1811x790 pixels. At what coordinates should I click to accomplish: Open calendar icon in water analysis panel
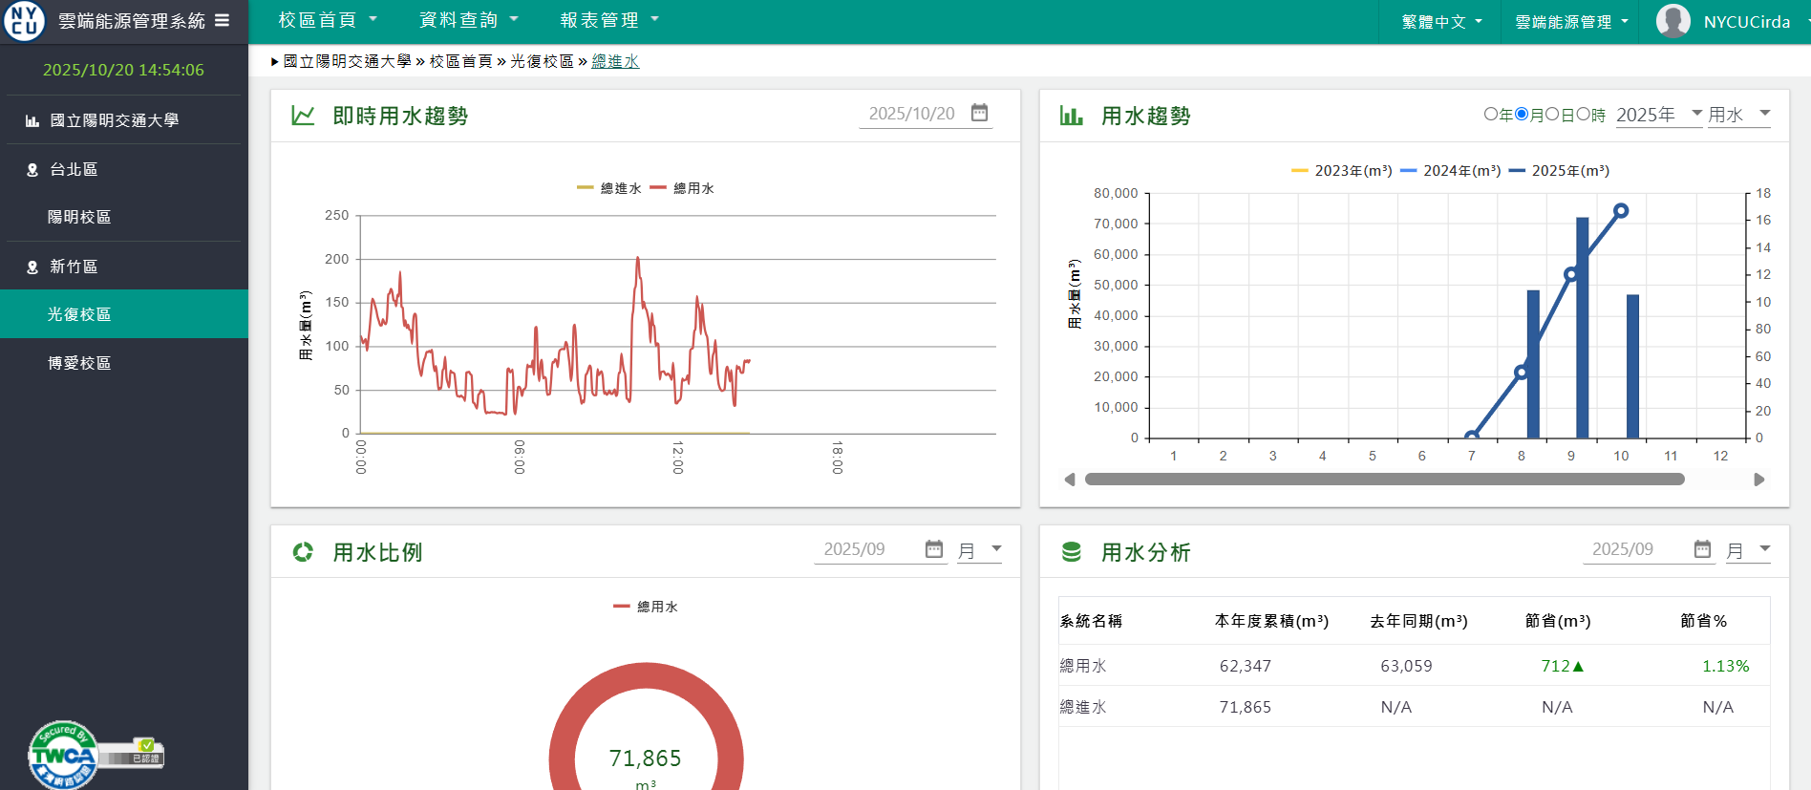tap(1702, 549)
